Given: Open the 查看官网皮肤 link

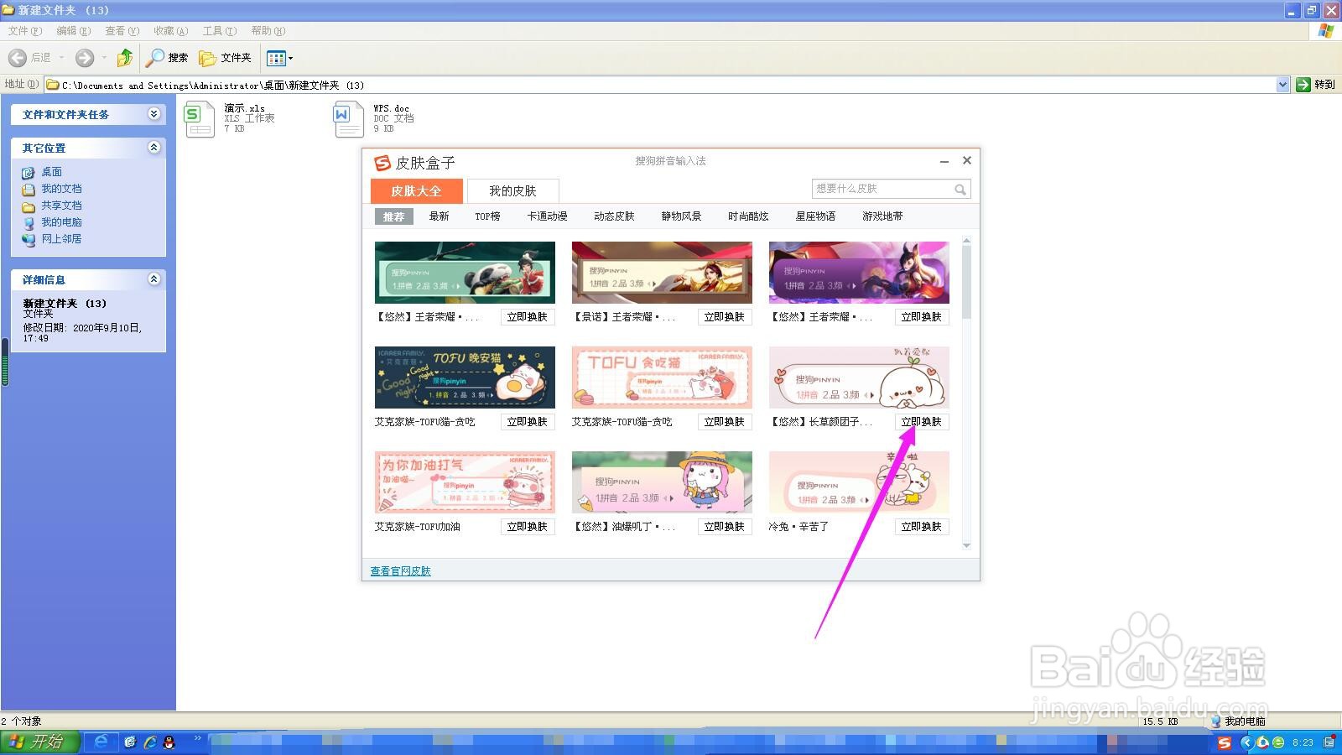Looking at the screenshot, I should [401, 571].
